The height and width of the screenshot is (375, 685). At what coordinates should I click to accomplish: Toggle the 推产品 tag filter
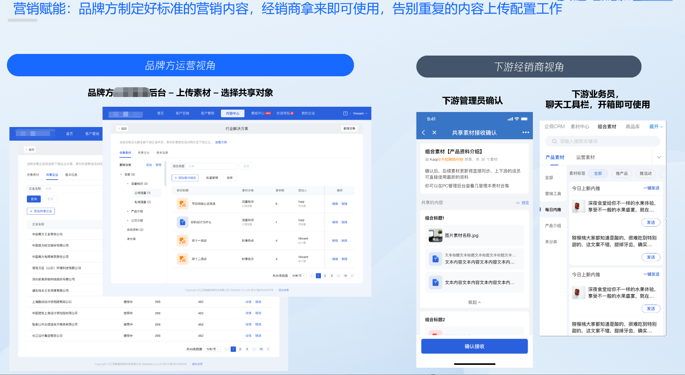[622, 173]
